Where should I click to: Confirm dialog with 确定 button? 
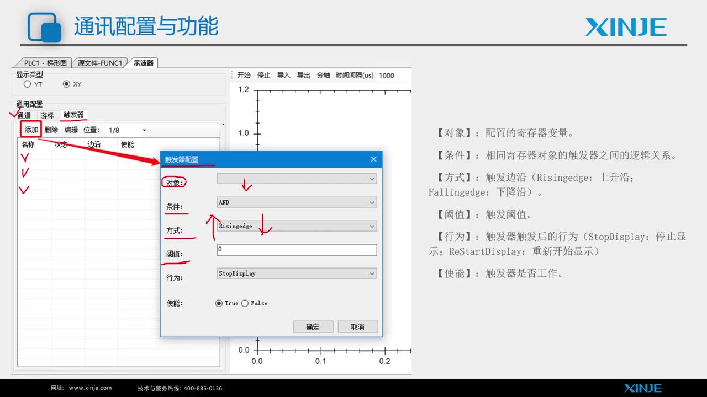tap(313, 327)
